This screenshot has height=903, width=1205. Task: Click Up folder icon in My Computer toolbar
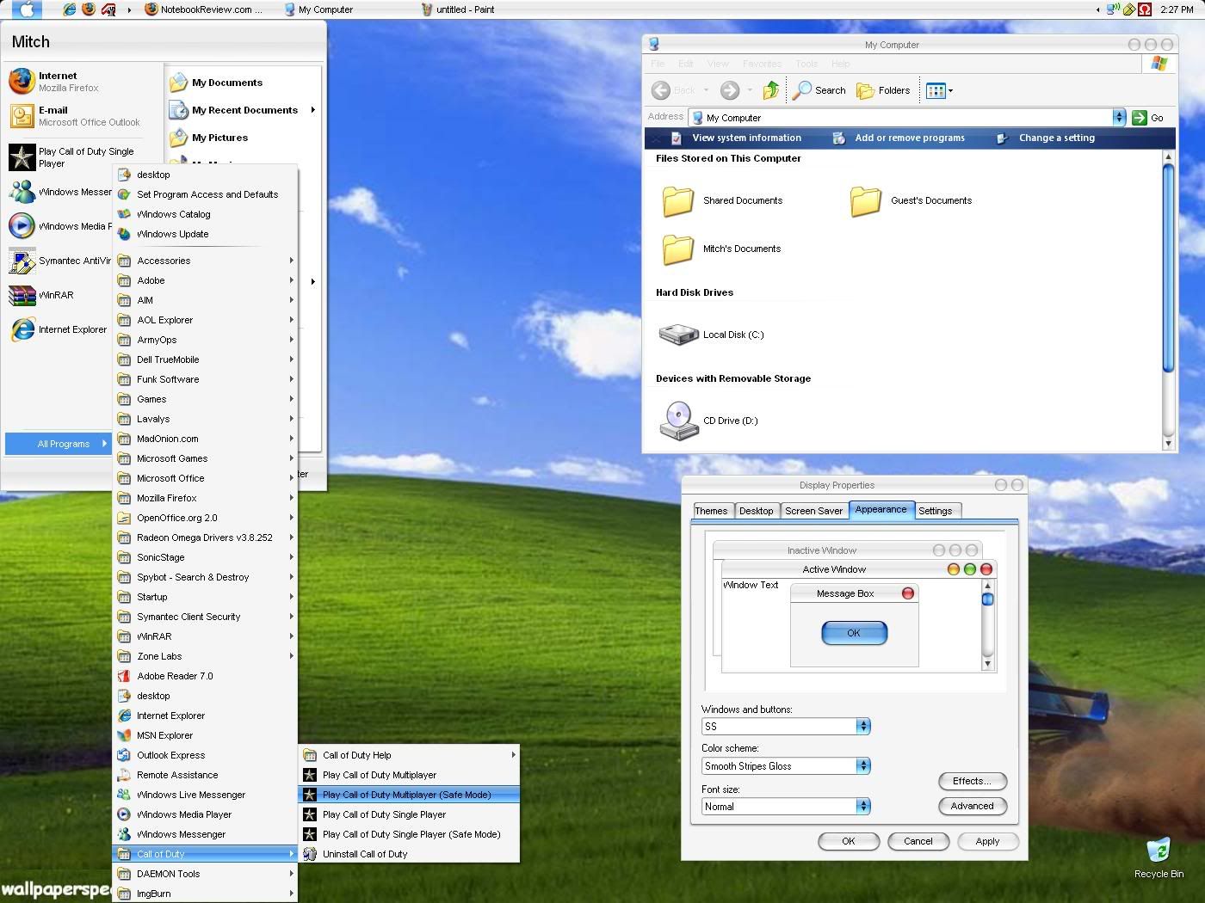point(771,90)
